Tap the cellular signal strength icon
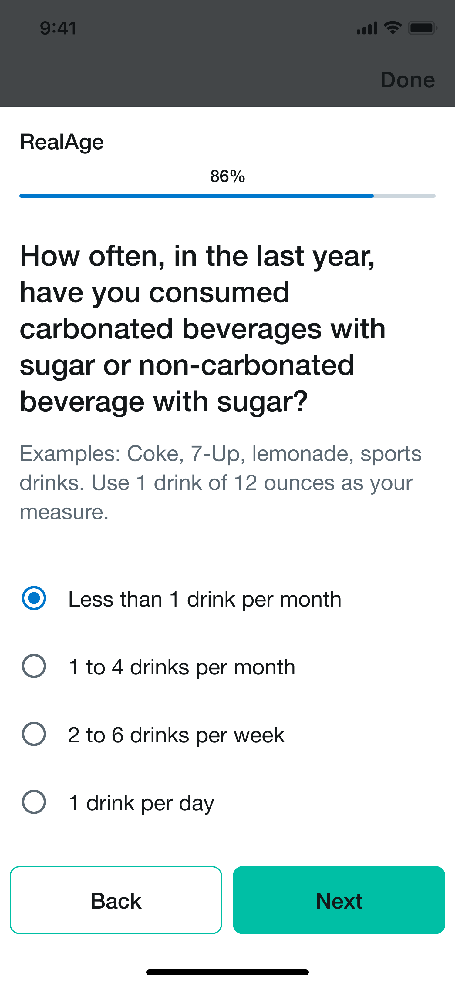Viewport: 455px width, 985px height. click(367, 28)
